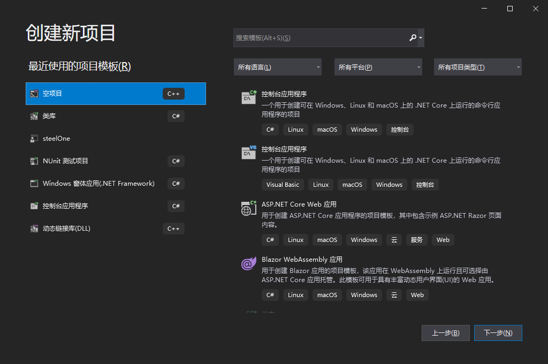Maximize the dialog window

pyautogui.click(x=510, y=9)
